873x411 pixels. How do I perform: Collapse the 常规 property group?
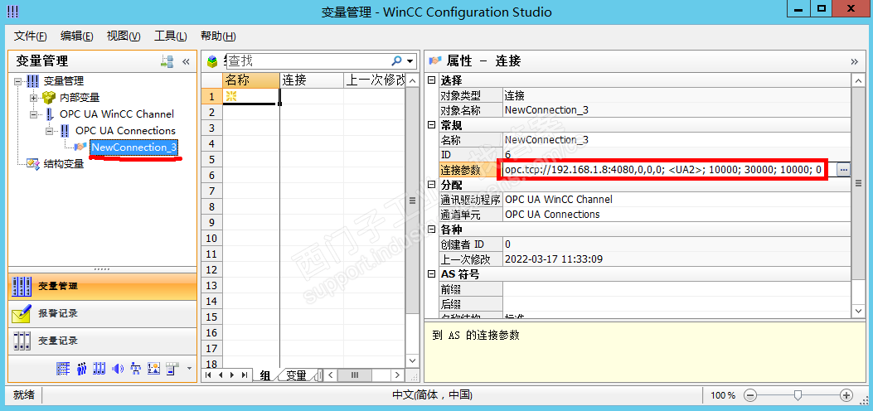pos(431,125)
